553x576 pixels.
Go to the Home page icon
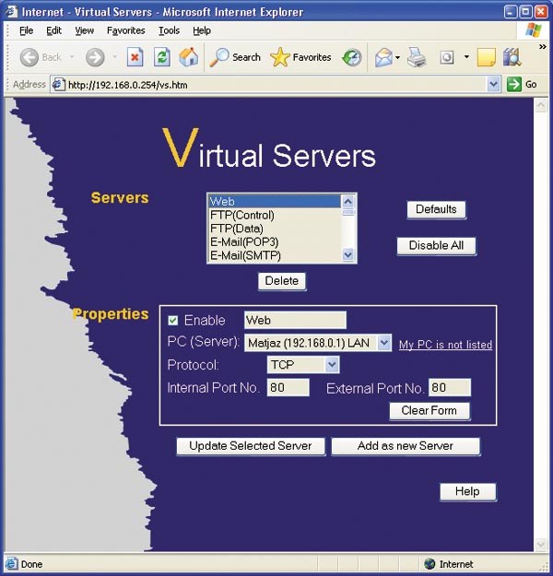(x=189, y=57)
